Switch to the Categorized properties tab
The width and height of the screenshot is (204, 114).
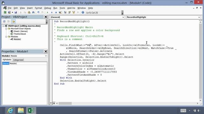(x=18, y=60)
